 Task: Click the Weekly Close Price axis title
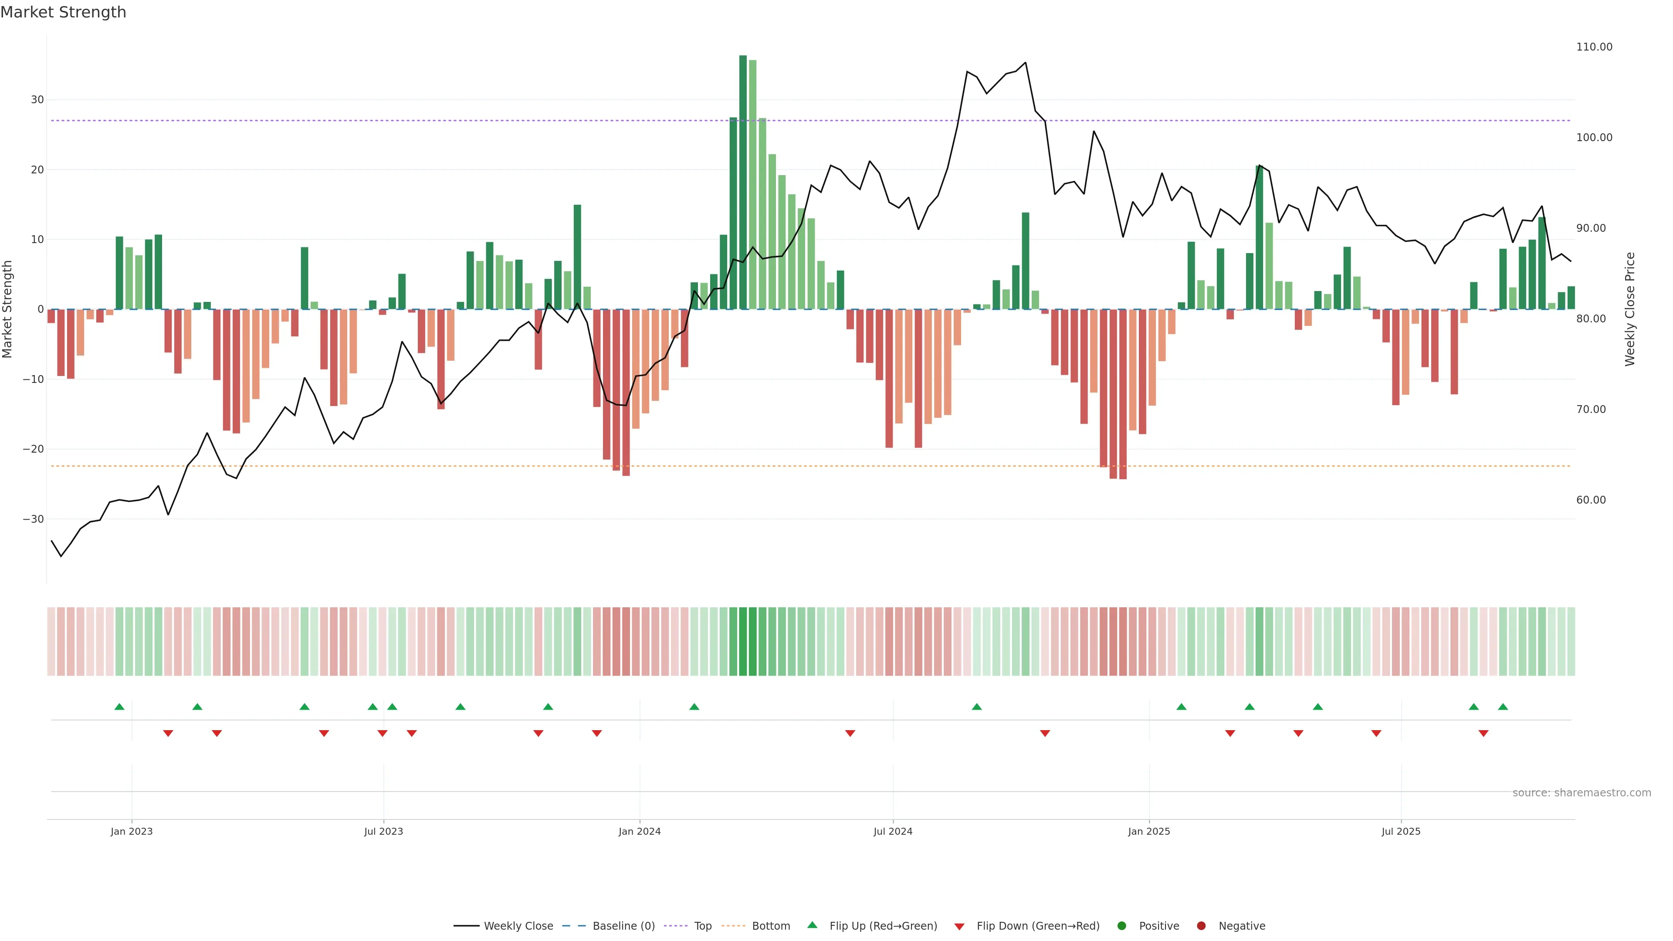[x=1630, y=309]
